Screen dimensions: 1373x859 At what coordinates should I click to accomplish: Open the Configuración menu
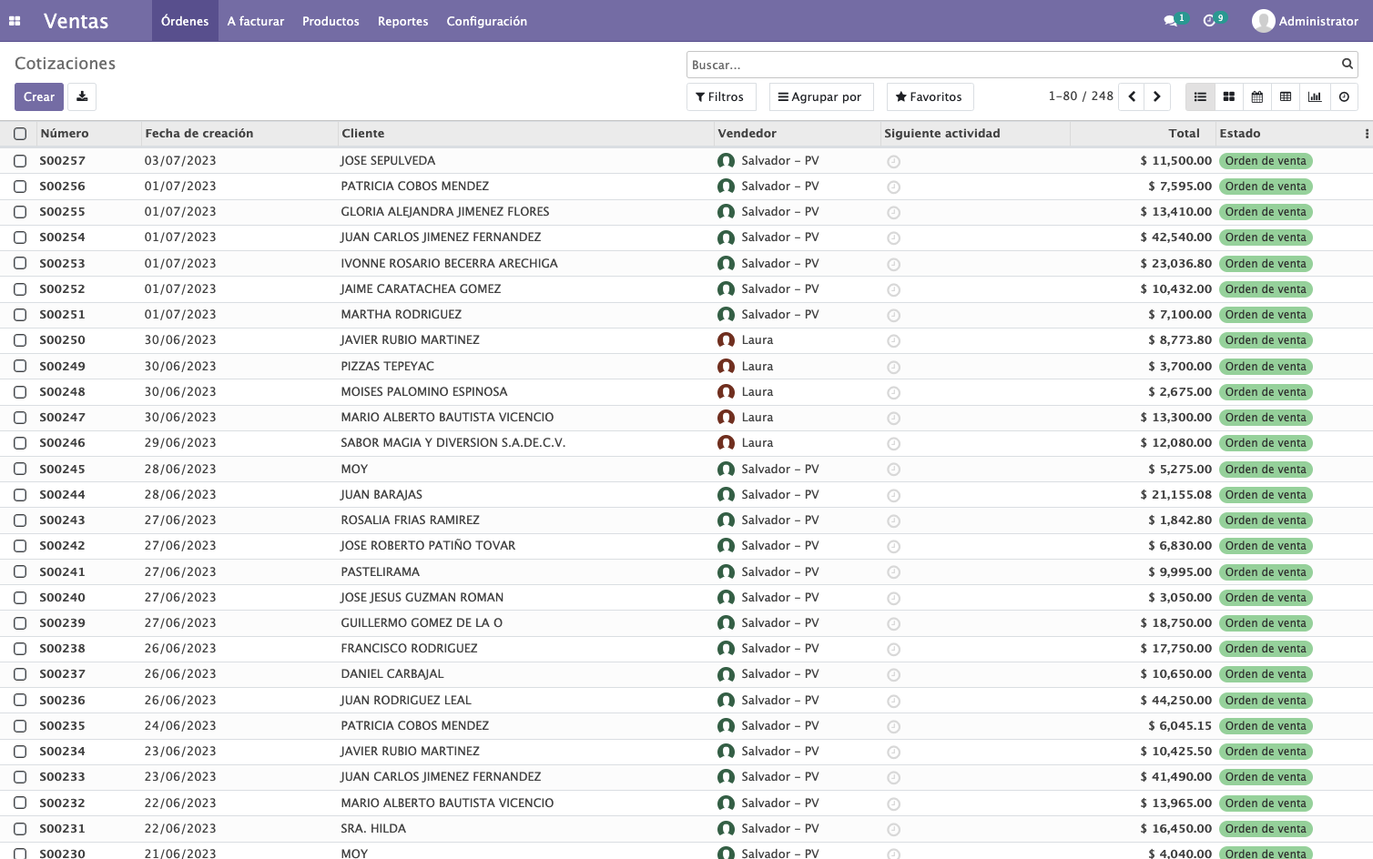[486, 21]
